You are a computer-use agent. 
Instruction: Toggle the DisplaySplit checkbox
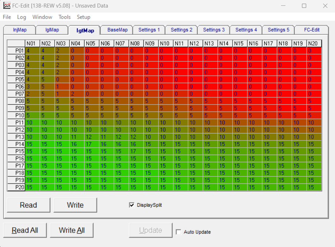click(x=132, y=205)
